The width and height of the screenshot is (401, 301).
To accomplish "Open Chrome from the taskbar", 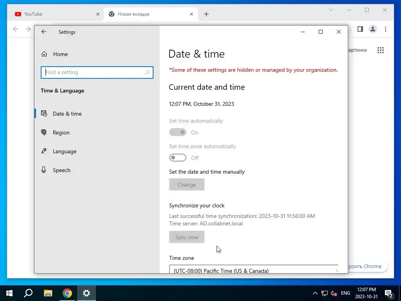I will tap(67, 293).
